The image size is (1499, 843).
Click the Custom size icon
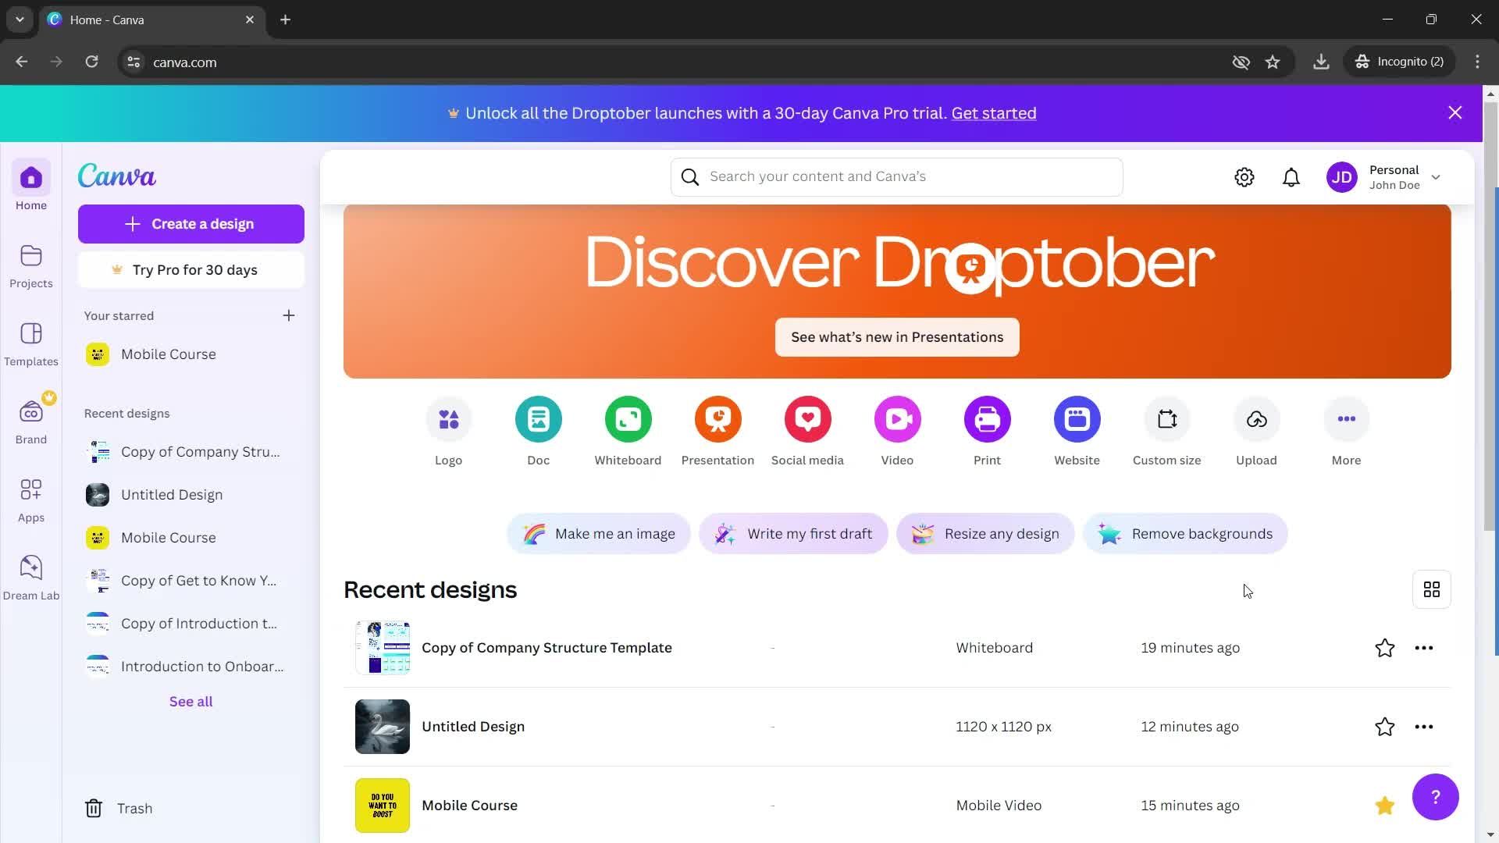pos(1167,420)
